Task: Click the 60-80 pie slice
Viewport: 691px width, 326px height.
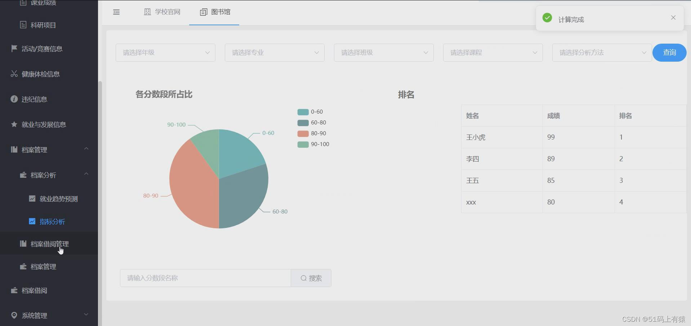Action: 243,197
